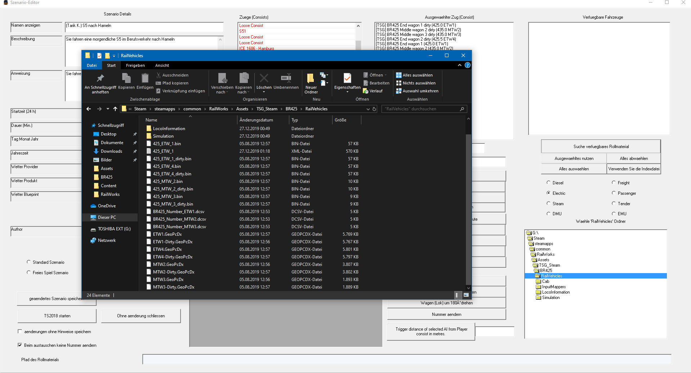
Task: Click the Kopieren copy icon
Action: pos(126,78)
